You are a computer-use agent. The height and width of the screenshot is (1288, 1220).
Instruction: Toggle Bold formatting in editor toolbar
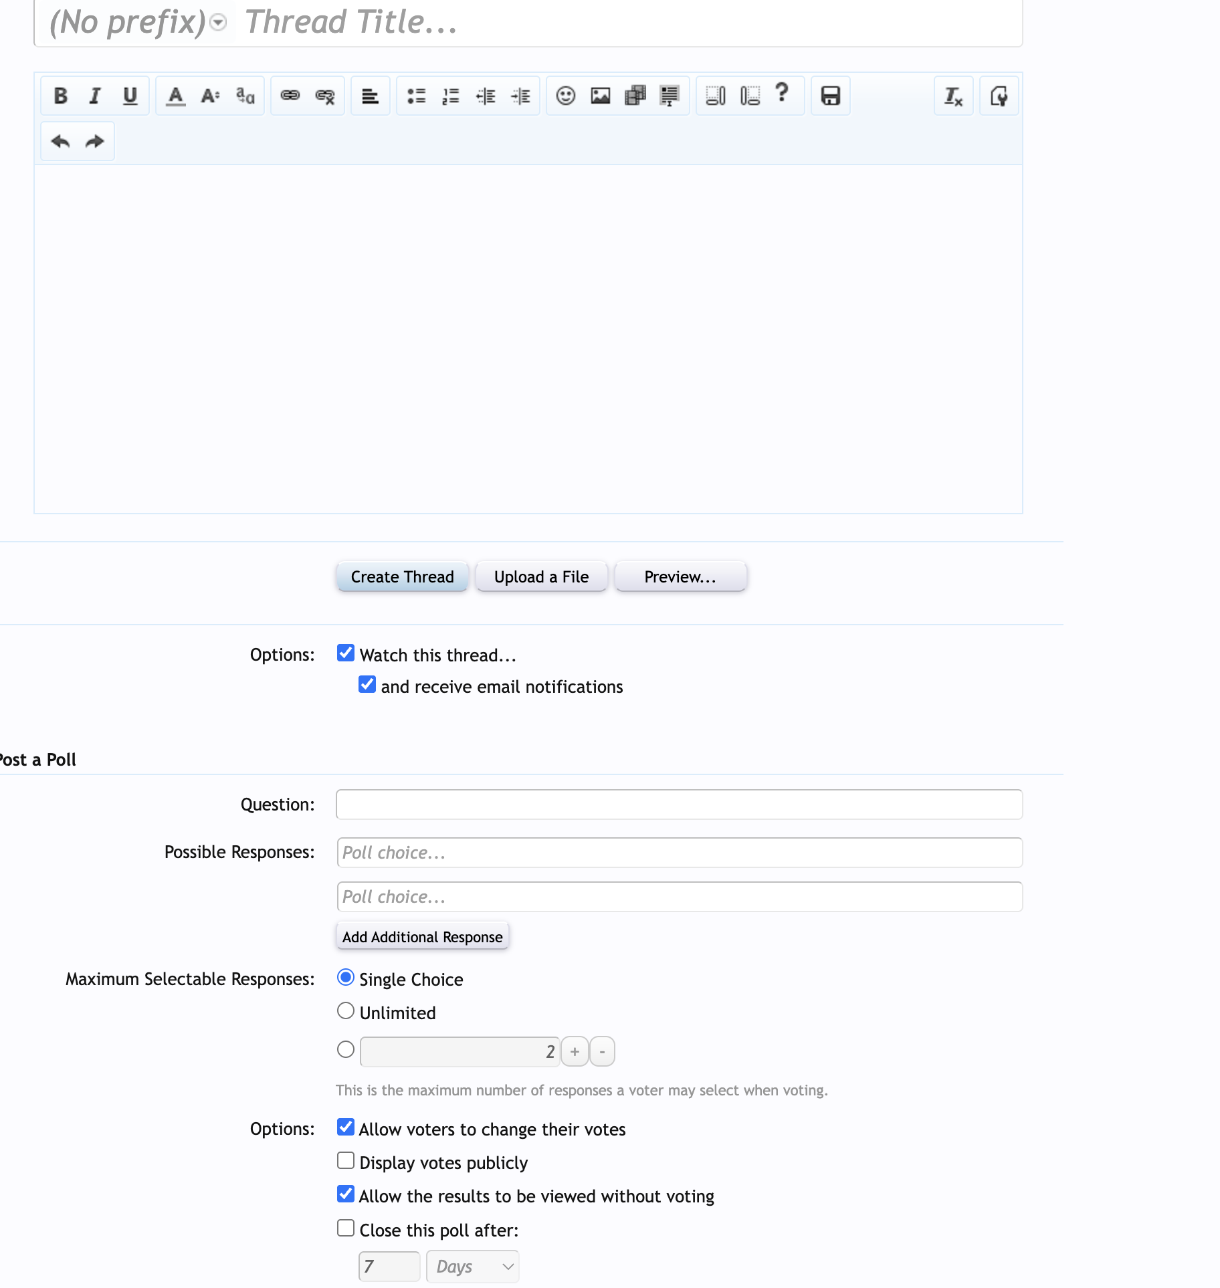[x=60, y=96]
